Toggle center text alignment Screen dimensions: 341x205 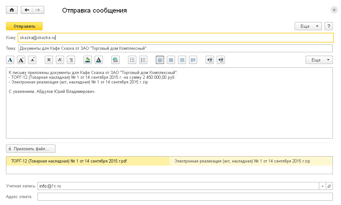[x=171, y=60]
